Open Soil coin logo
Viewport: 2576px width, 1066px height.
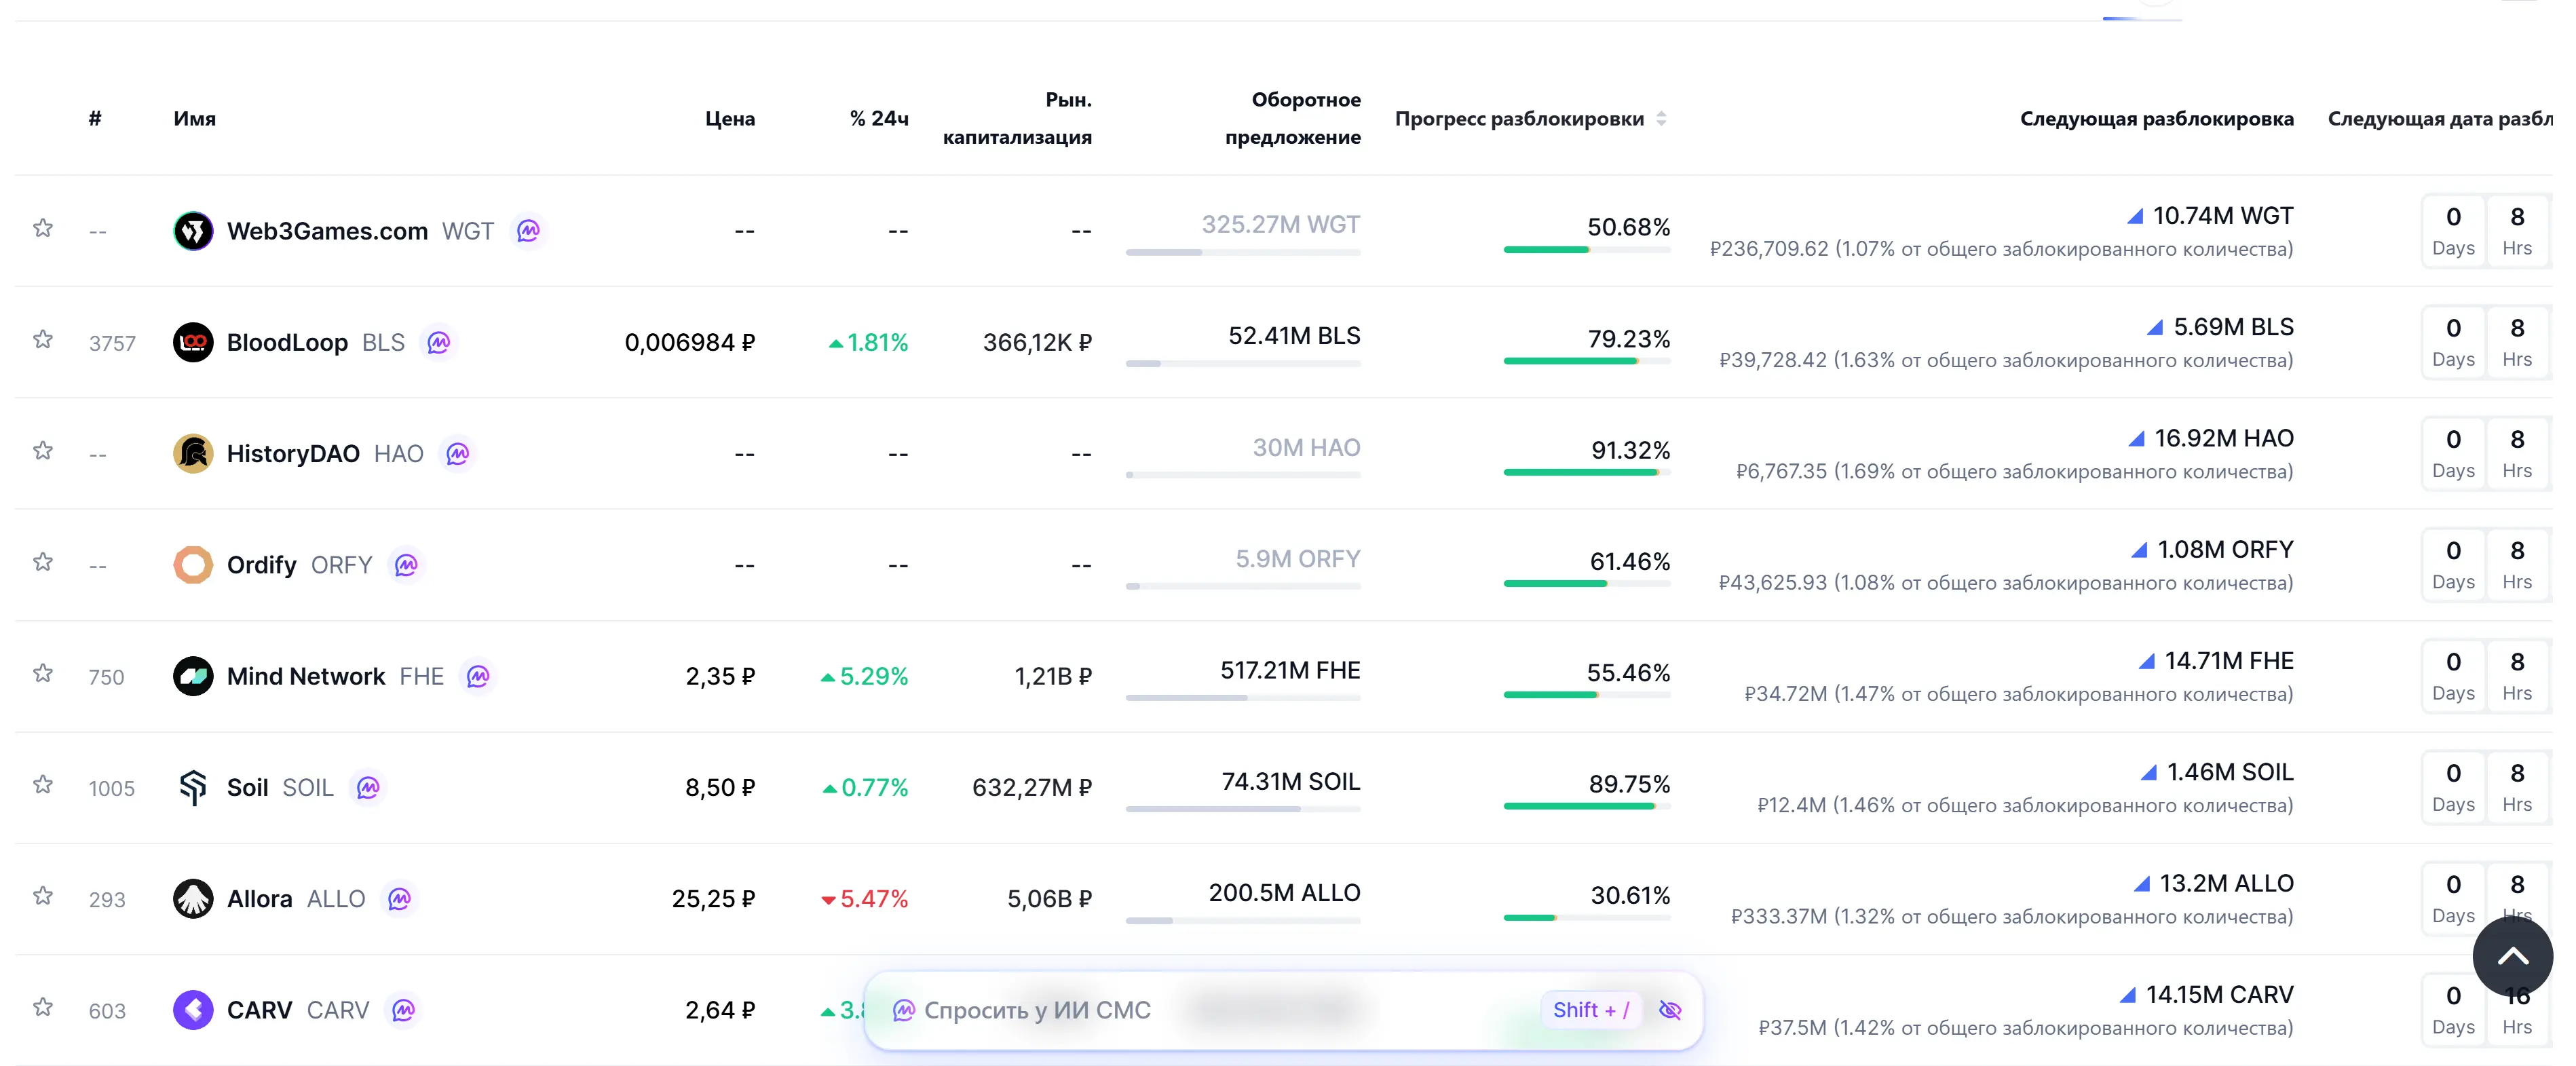point(193,787)
